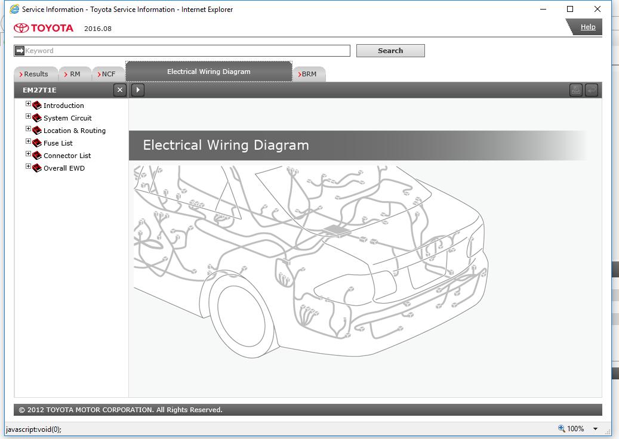Expand the Location & Routing node
619x439 pixels.
(x=28, y=129)
